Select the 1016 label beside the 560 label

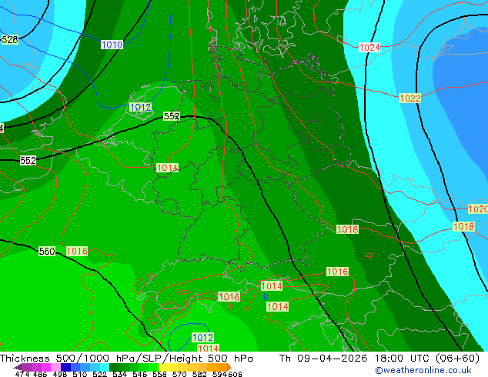click(77, 251)
